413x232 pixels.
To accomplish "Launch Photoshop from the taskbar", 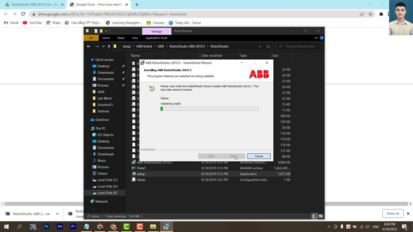I will [x=46, y=227].
